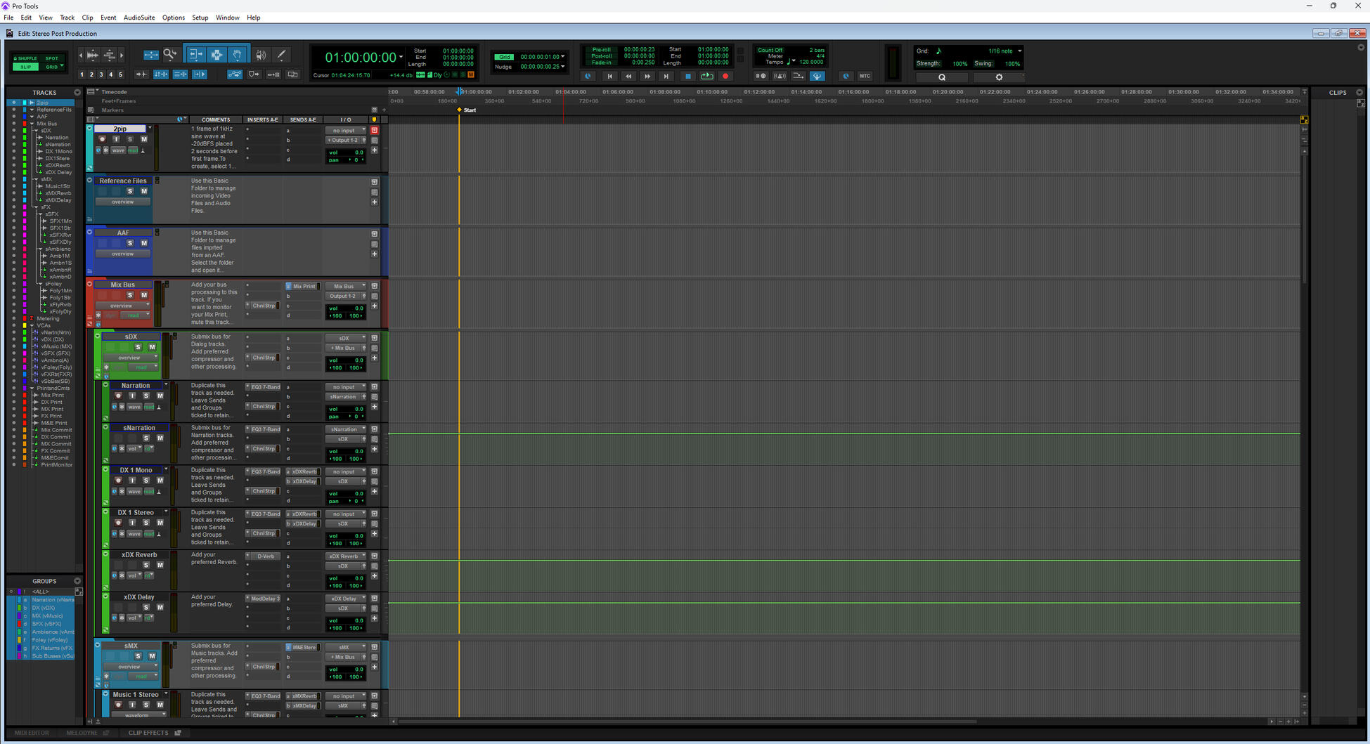Click Mix Print send on Mix Bus
1370x744 pixels.
pyautogui.click(x=303, y=286)
